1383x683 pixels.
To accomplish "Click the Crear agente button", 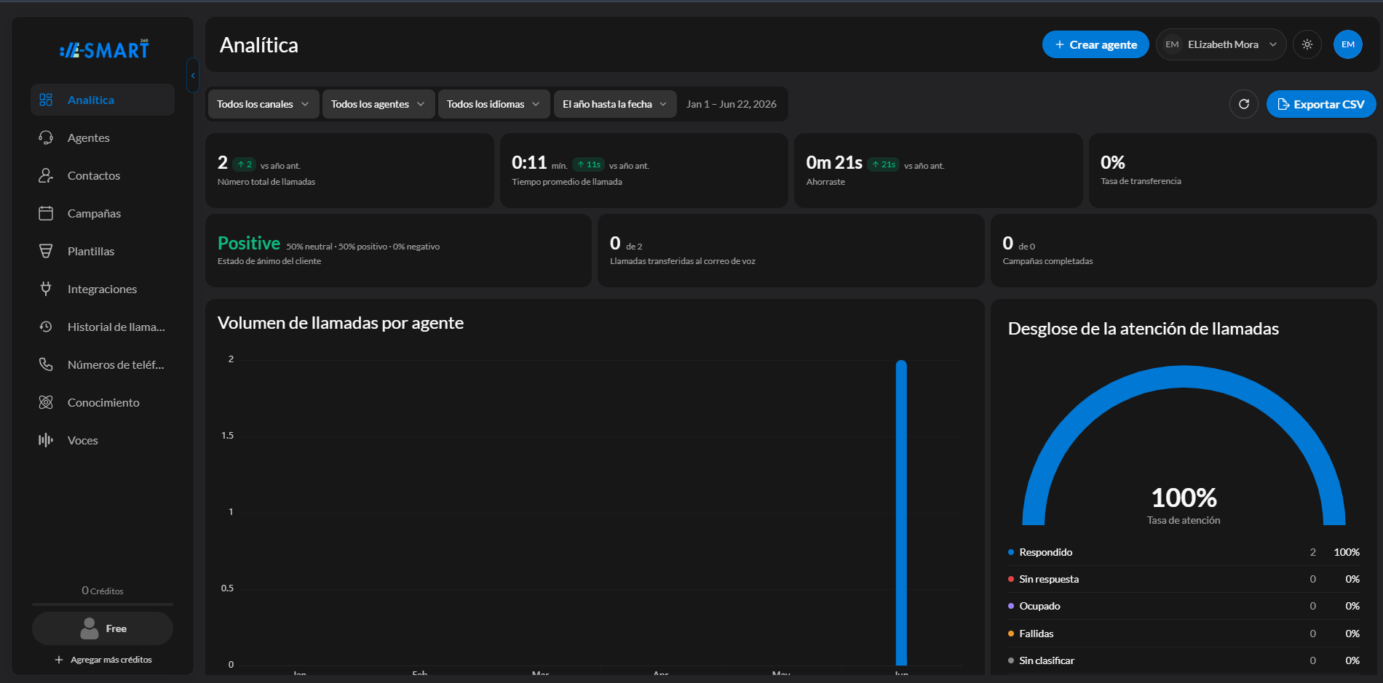I will 1095,44.
